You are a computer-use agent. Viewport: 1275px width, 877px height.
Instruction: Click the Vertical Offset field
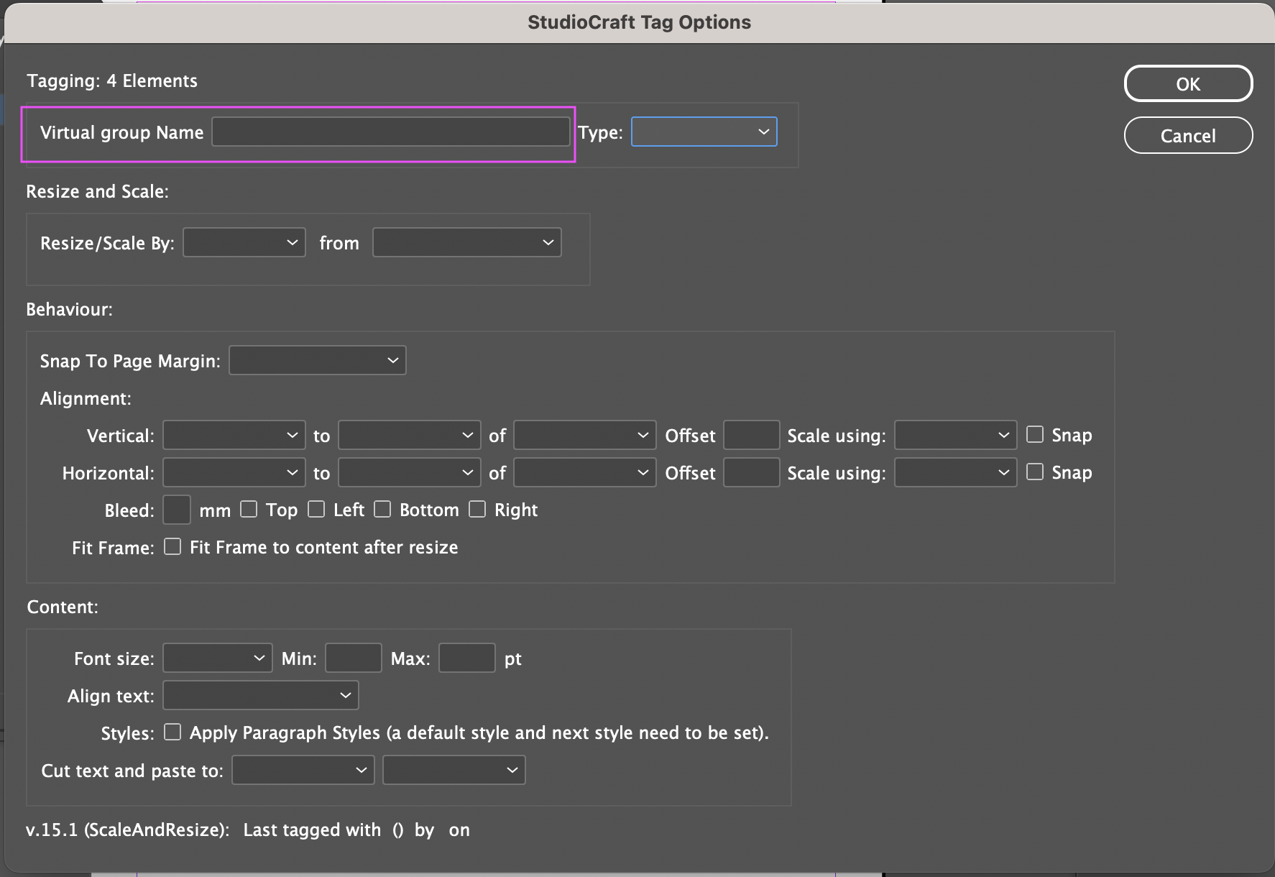tap(751, 436)
